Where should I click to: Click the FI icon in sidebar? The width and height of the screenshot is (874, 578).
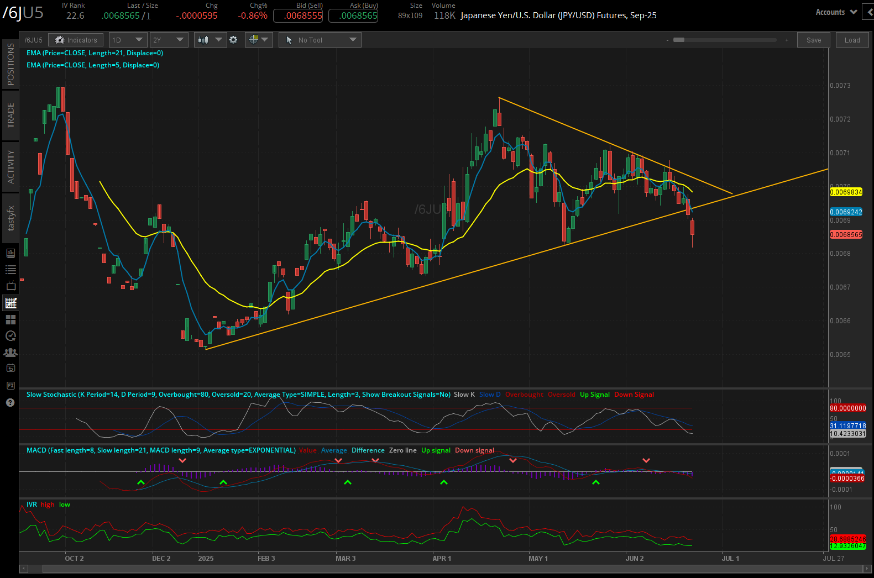11,385
